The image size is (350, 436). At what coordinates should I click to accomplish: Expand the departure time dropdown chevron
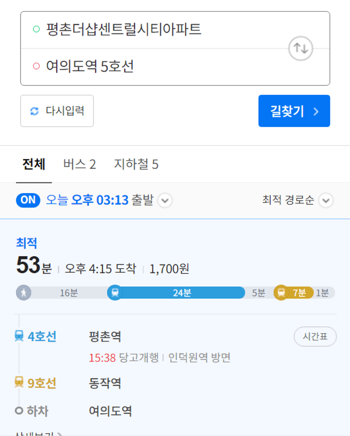(x=165, y=201)
